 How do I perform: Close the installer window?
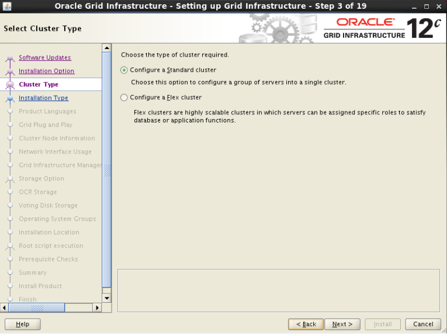pyautogui.click(x=439, y=6)
